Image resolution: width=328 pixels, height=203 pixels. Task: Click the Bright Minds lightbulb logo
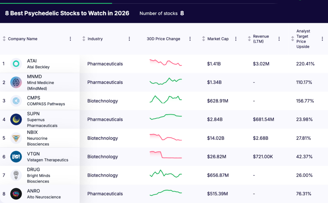[15, 175]
